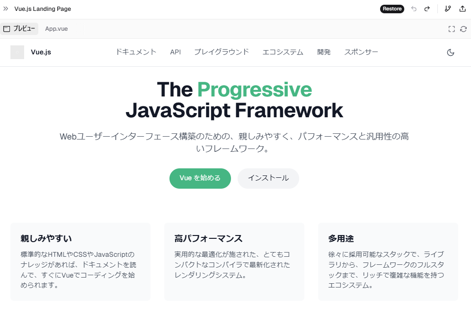Click the 親しみやすい card heading
The image size is (471, 314).
point(46,239)
